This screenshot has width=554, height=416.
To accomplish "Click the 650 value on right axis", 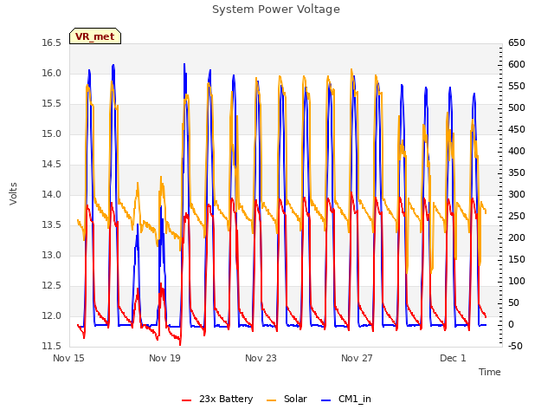I will pos(517,42).
